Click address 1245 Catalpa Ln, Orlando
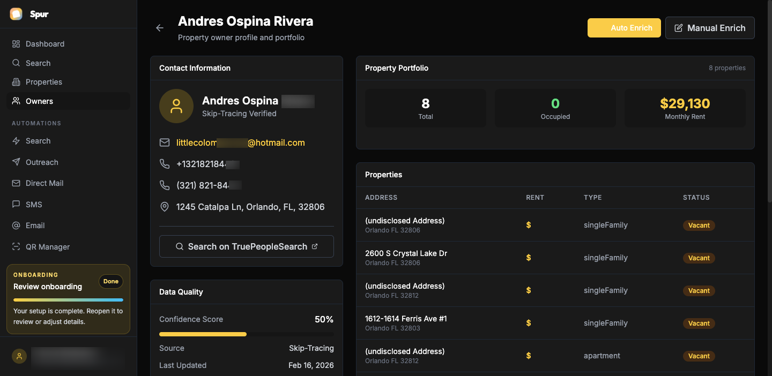Viewport: 772px width, 376px height. pyautogui.click(x=250, y=207)
